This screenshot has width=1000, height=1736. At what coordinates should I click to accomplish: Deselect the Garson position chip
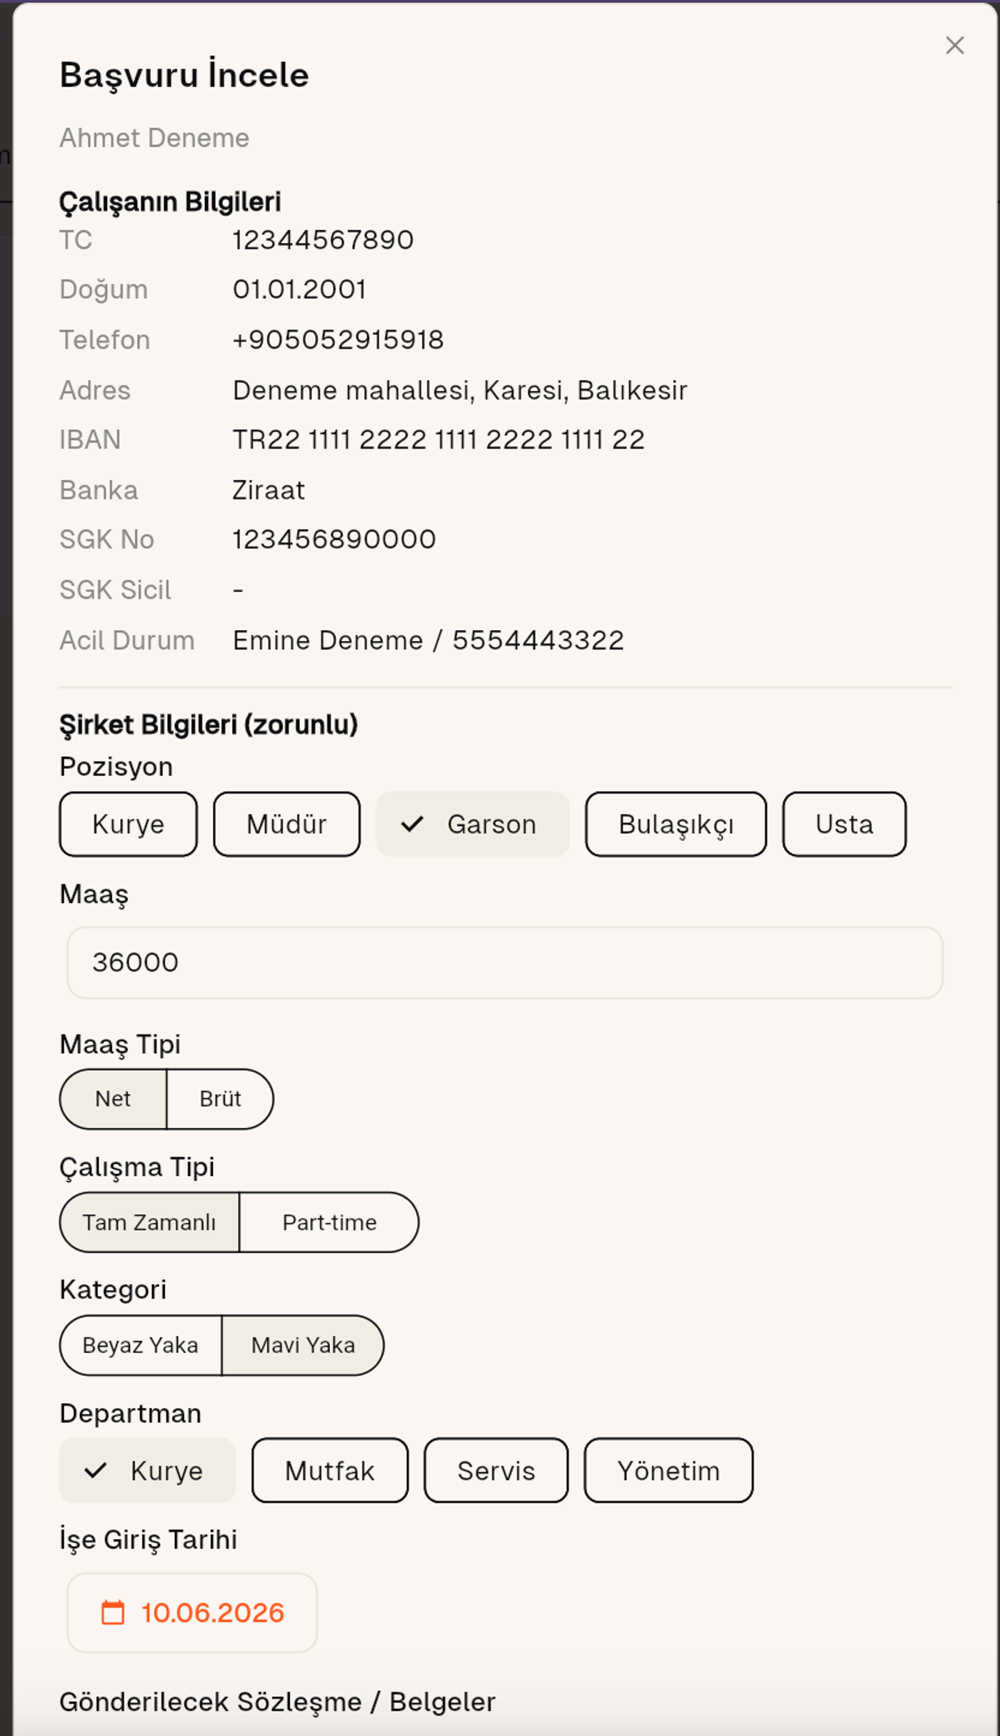click(x=473, y=824)
